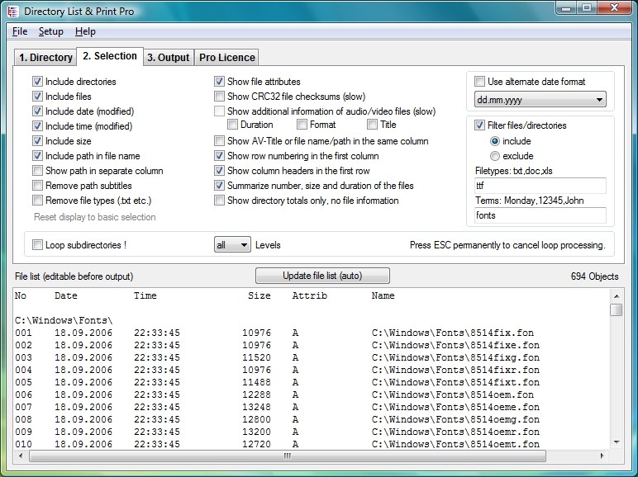
Task: Click the Directory List & Print Pro title icon
Action: 12,11
